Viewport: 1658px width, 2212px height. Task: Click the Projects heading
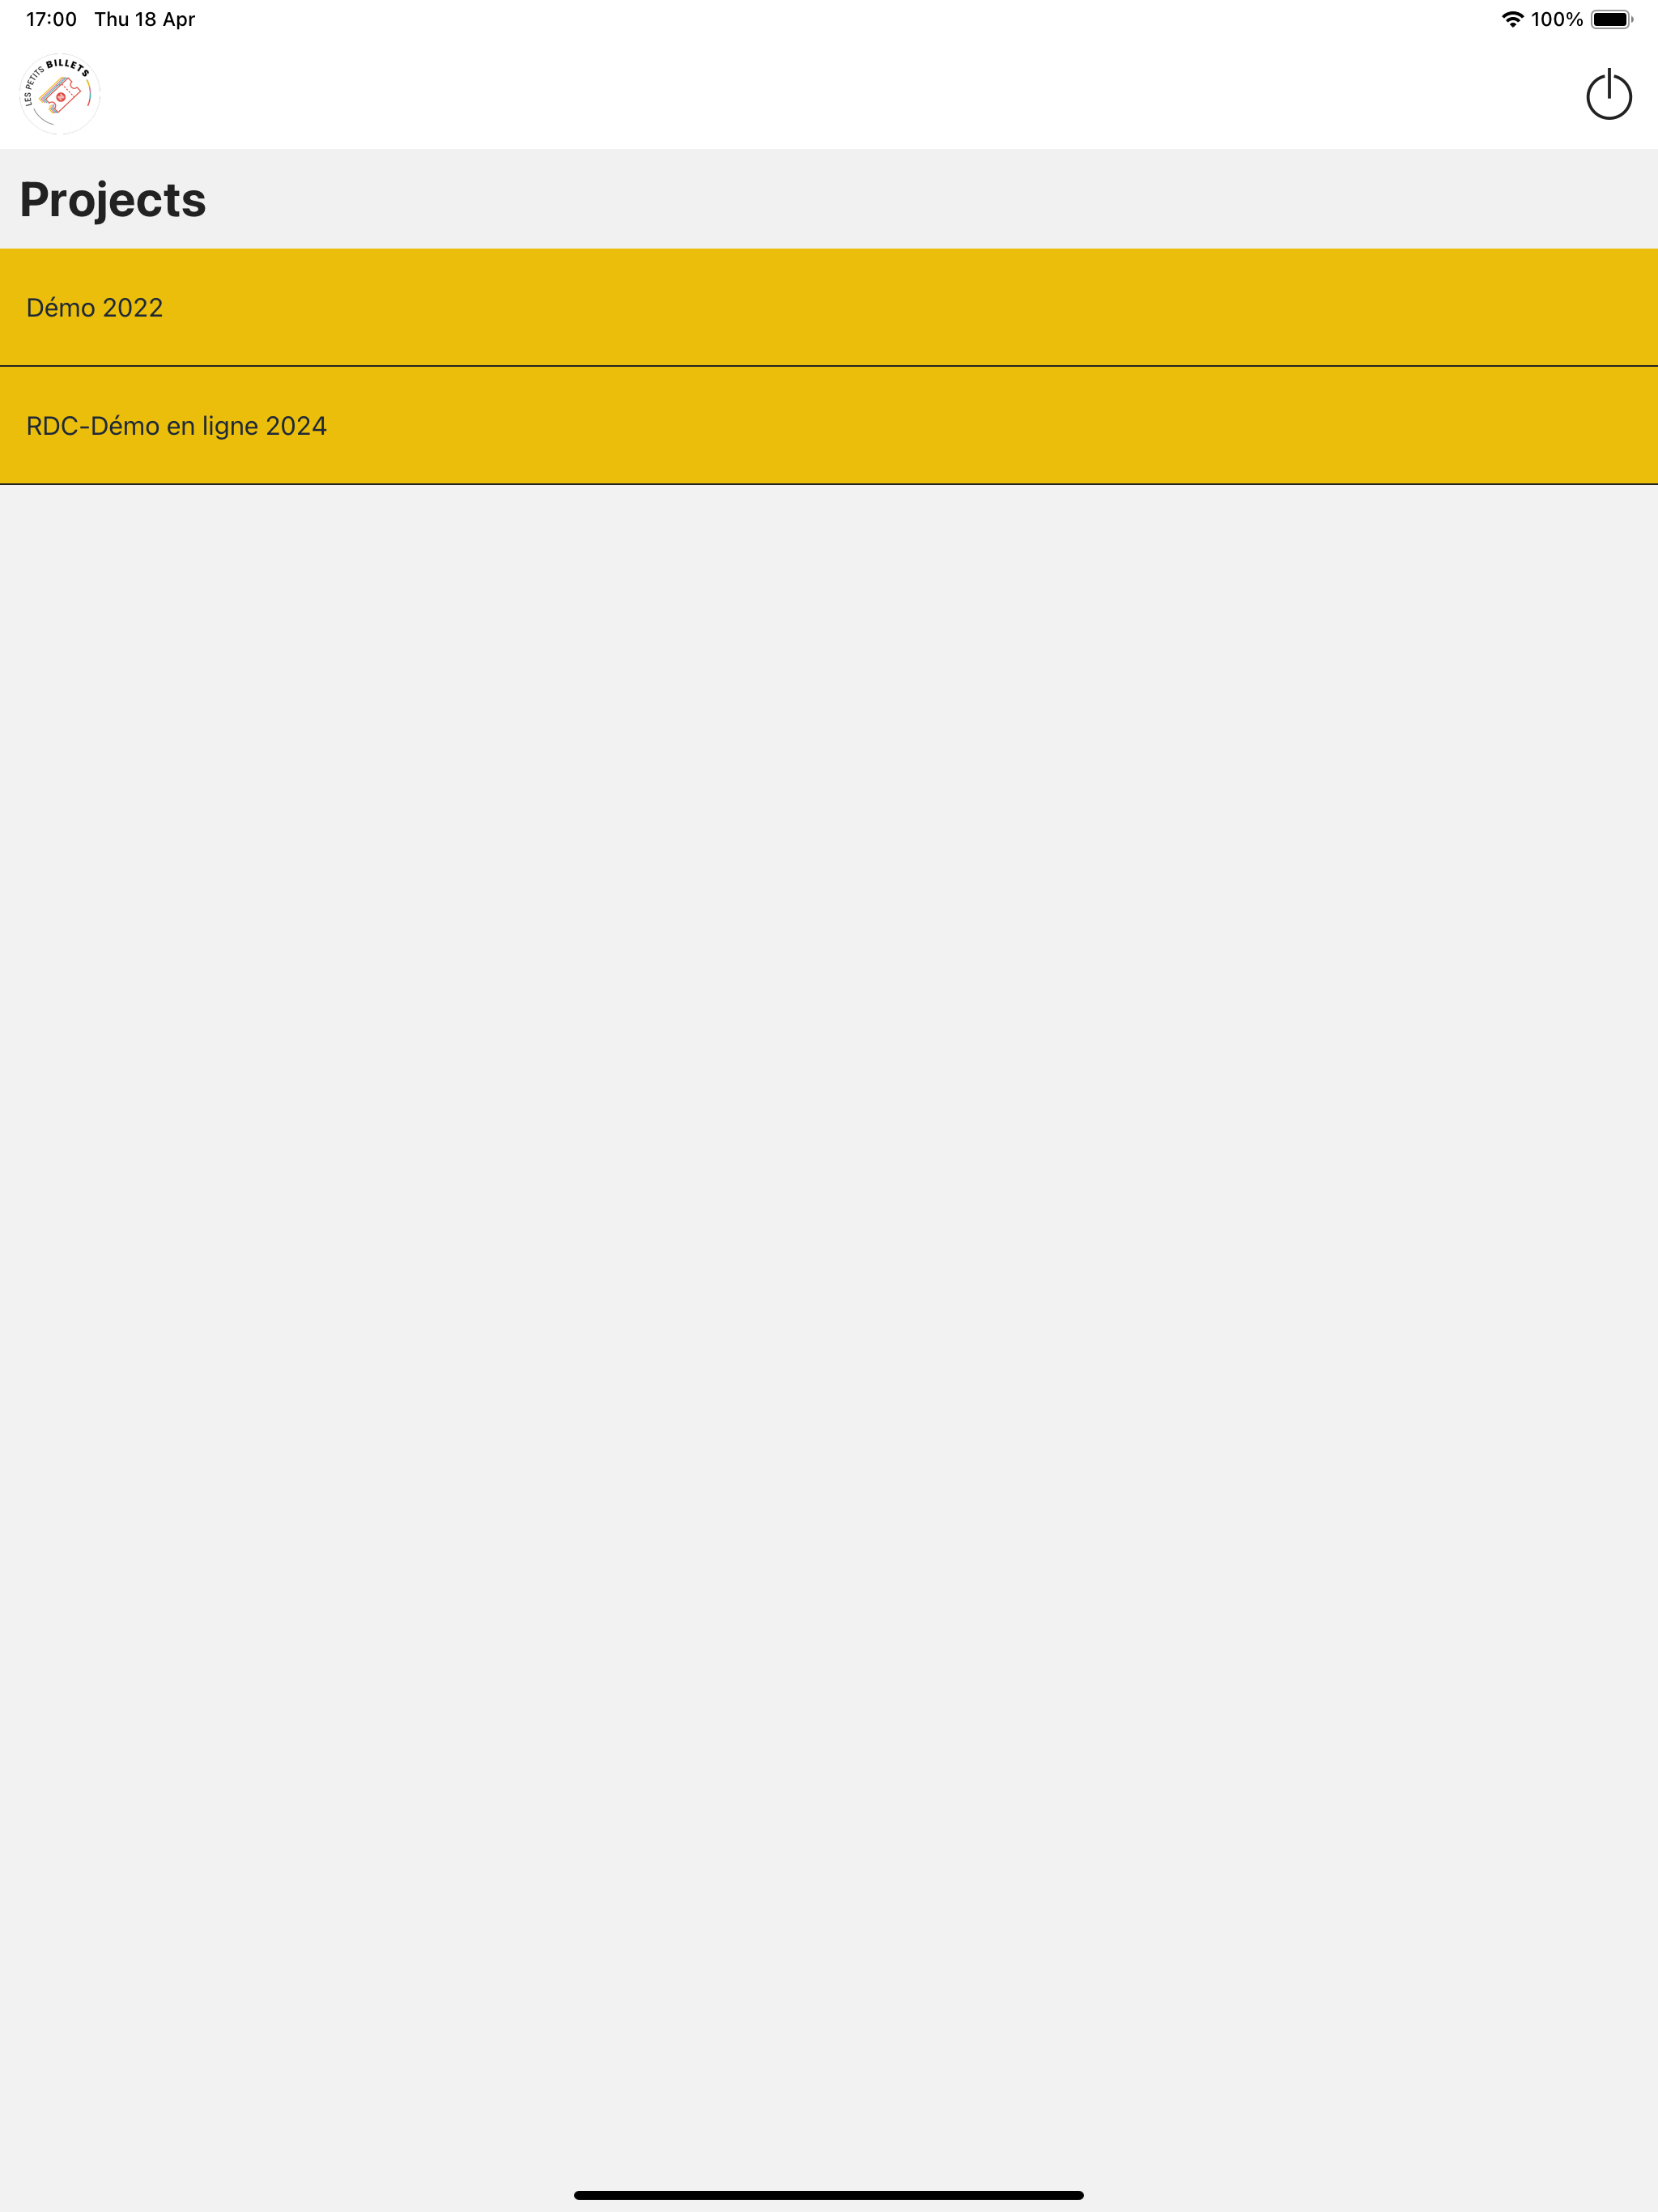point(113,199)
